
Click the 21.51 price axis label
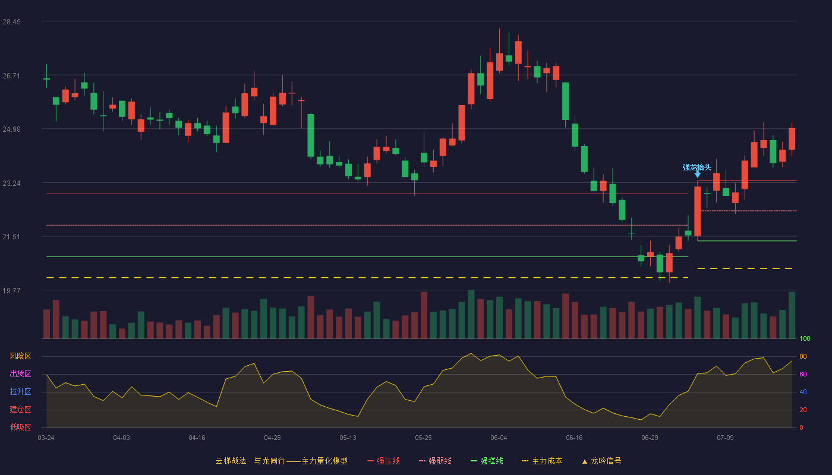pyautogui.click(x=11, y=237)
